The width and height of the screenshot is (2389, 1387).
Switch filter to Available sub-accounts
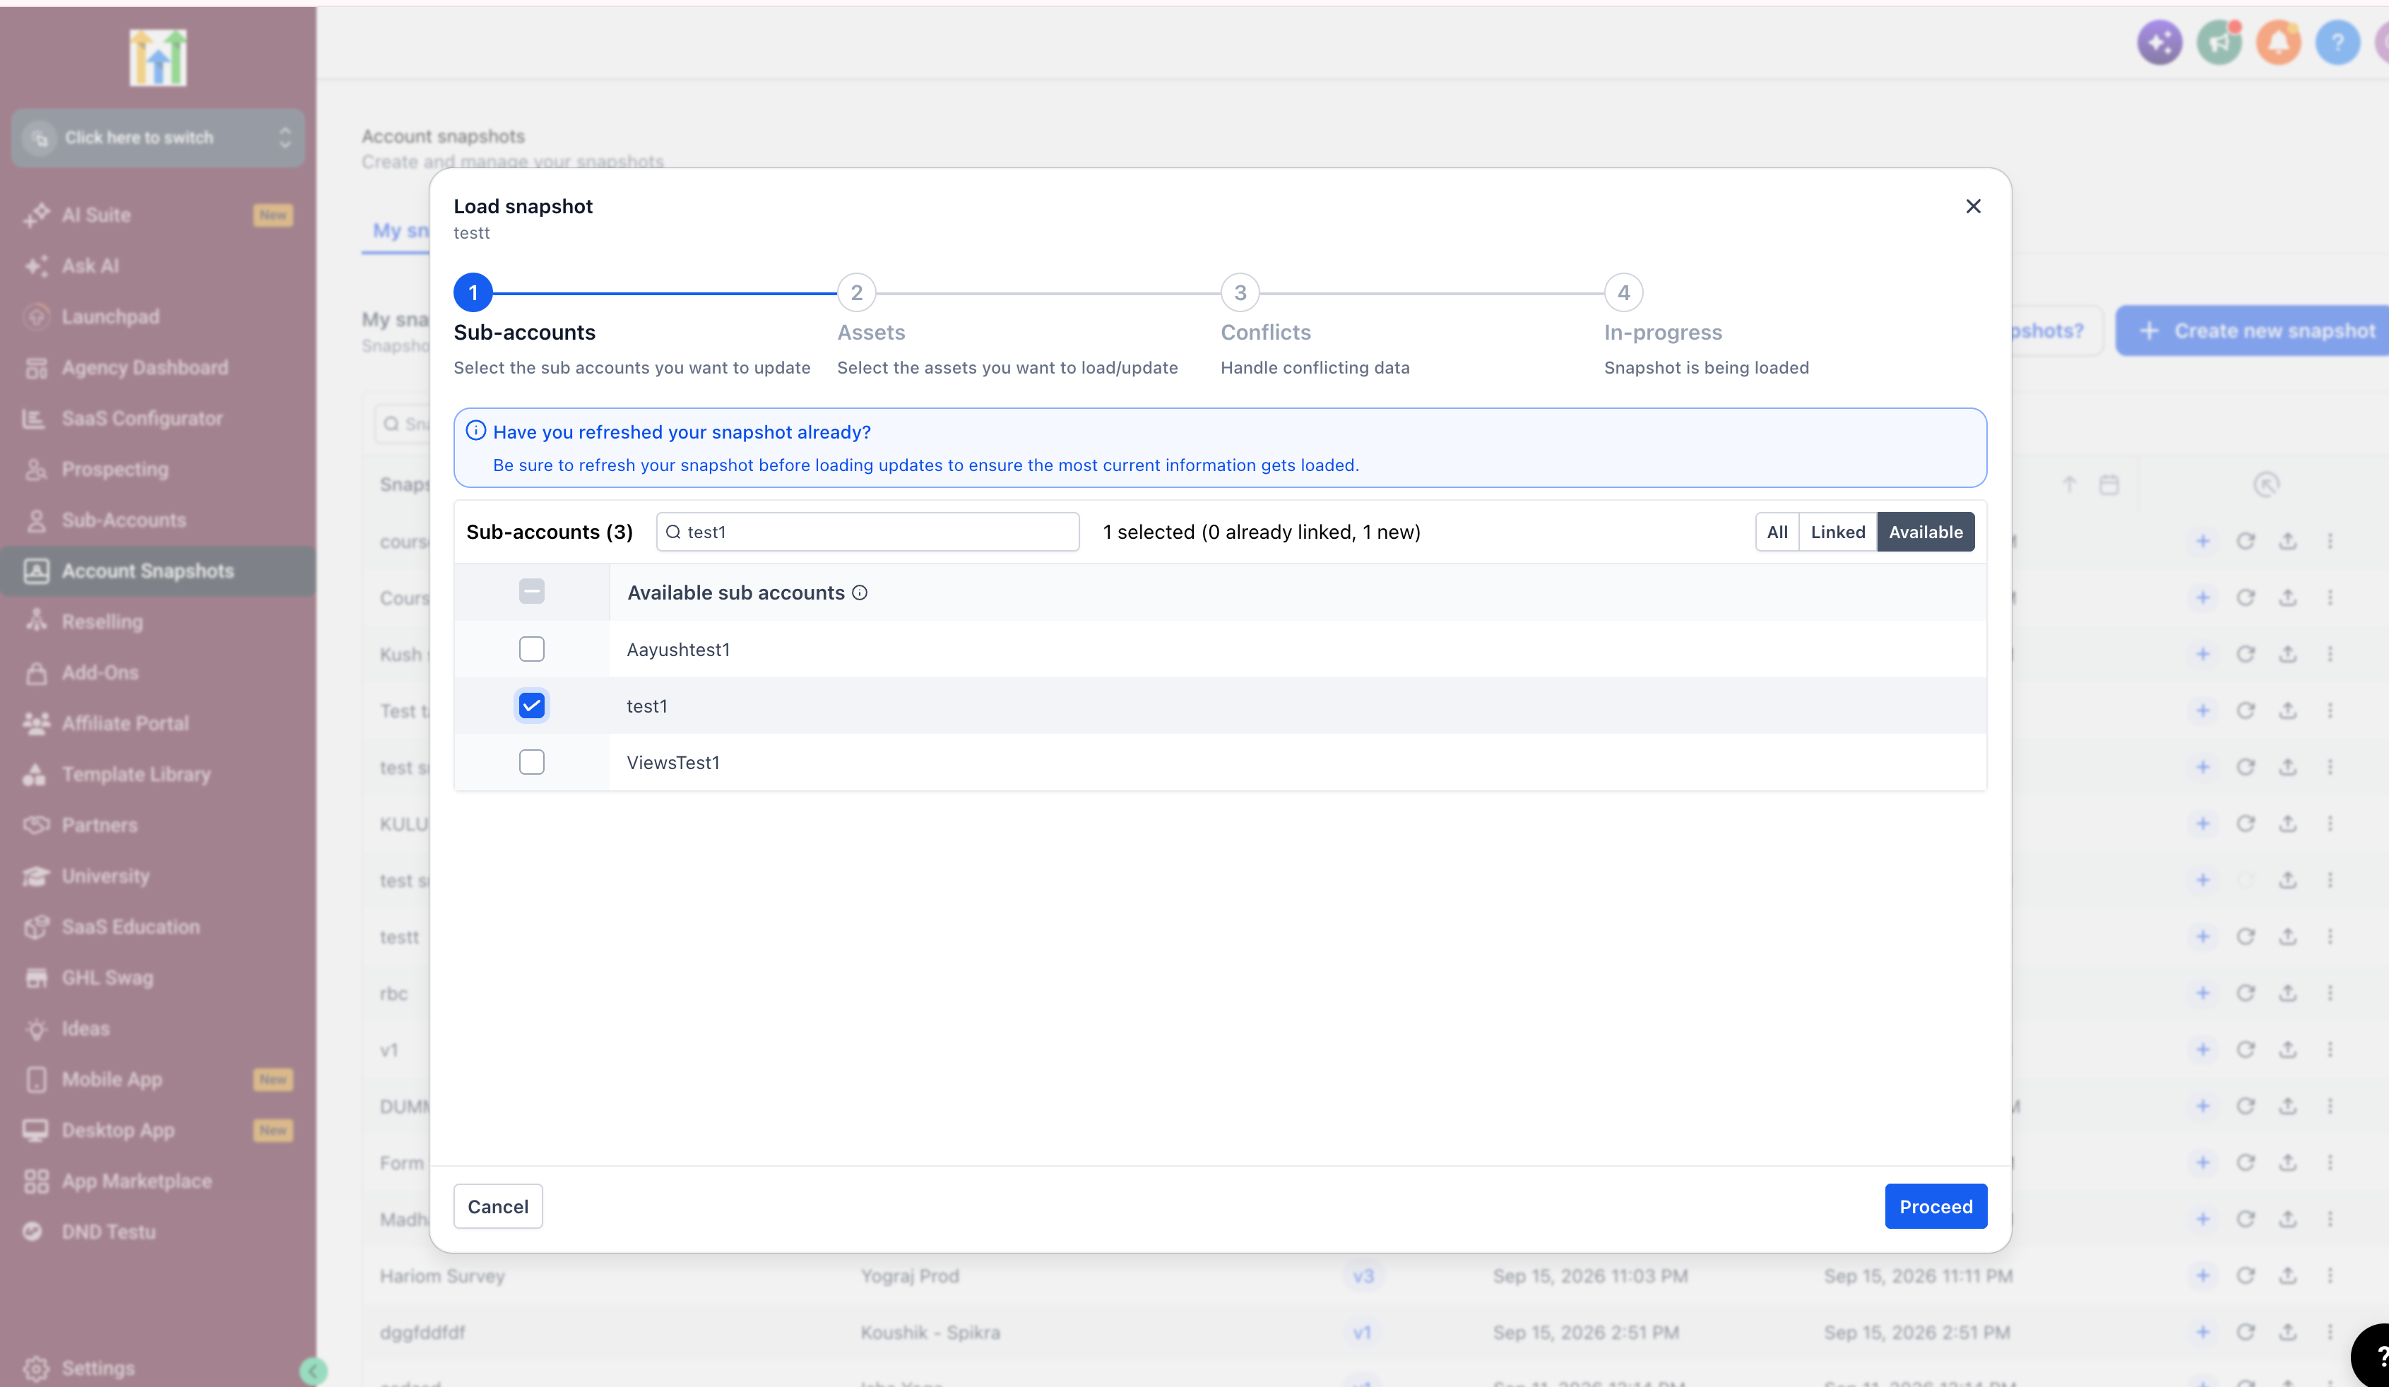pyautogui.click(x=1926, y=532)
